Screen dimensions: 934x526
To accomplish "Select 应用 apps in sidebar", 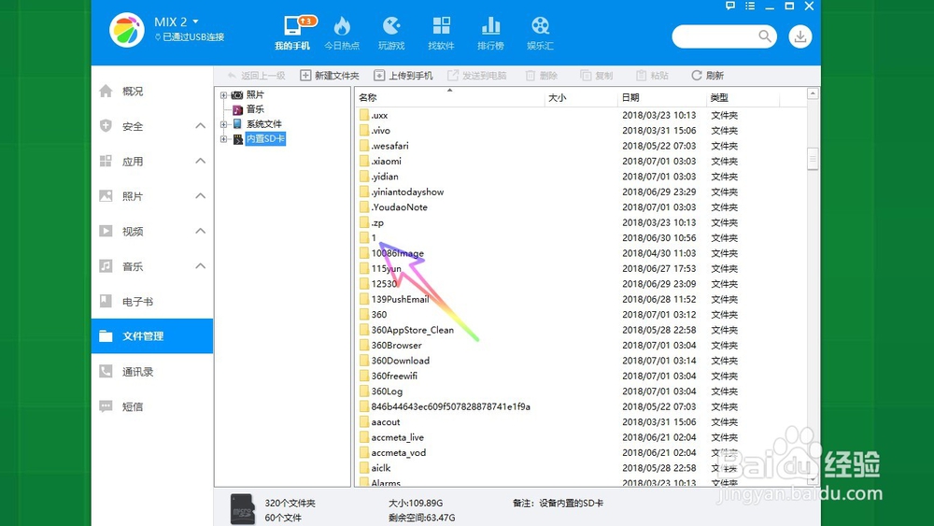I will (x=133, y=162).
